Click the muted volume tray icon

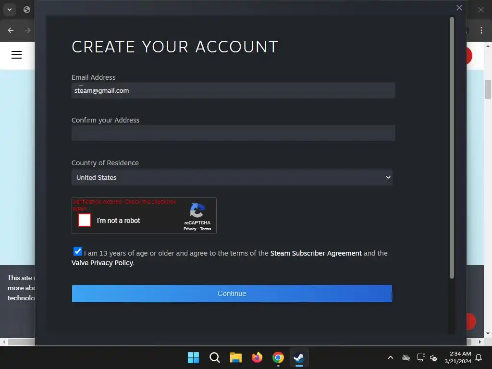434,357
